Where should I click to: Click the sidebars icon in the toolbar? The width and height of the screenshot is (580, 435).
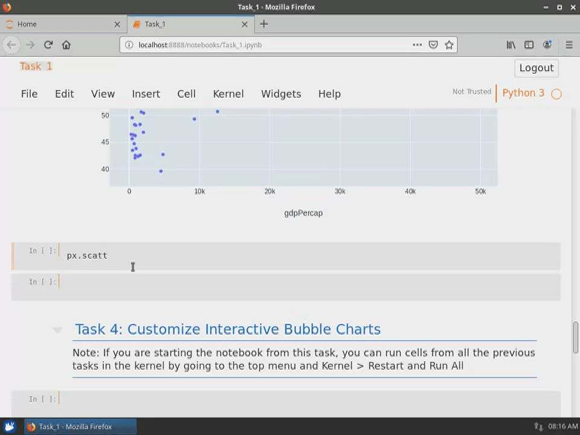[529, 45]
